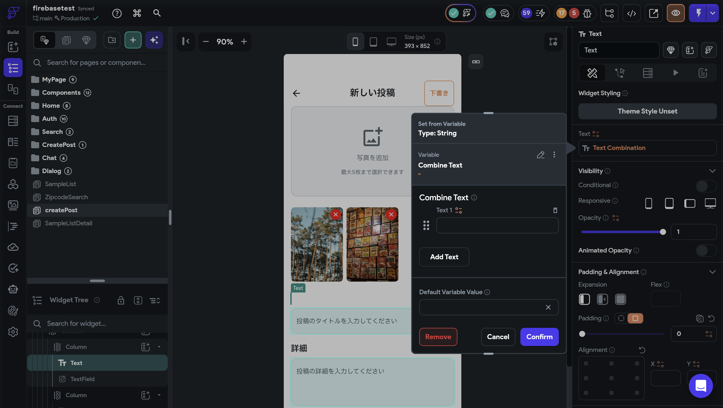Switch to the Actions tab in properties

(620, 73)
